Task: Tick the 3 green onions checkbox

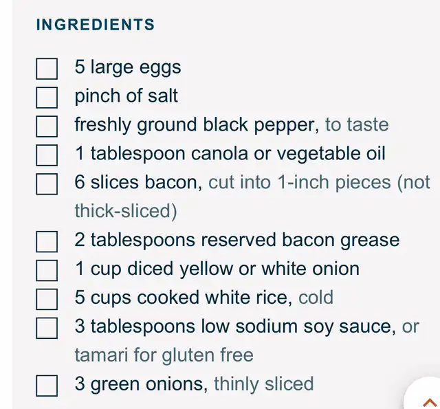Action: click(x=47, y=386)
